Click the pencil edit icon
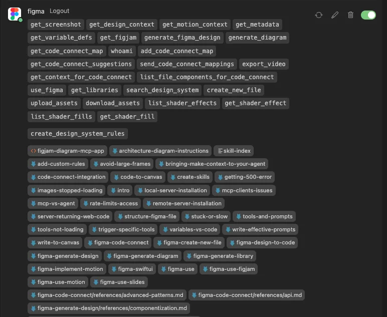 click(335, 15)
